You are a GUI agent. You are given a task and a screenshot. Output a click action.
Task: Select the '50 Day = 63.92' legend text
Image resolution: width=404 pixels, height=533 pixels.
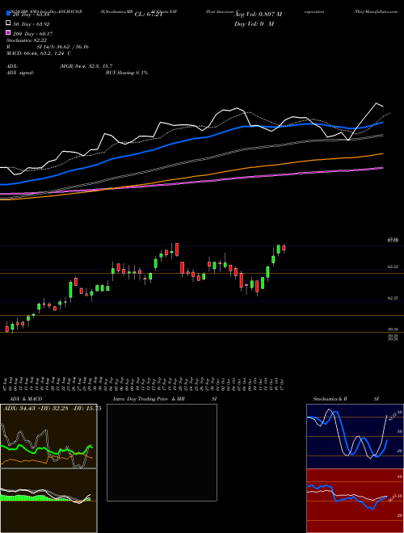pos(32,24)
